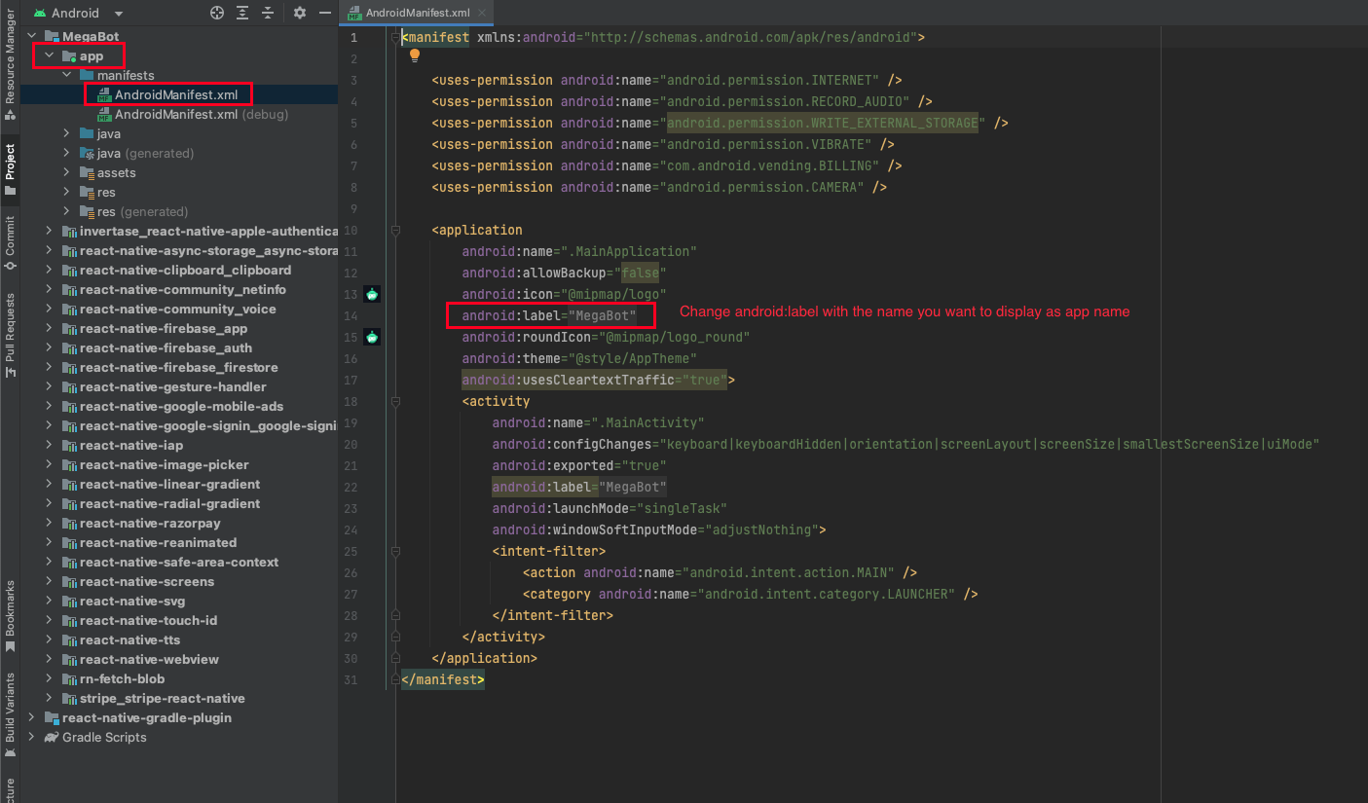Expand the res (generated) folder
This screenshot has width=1368, height=803.
(67, 211)
